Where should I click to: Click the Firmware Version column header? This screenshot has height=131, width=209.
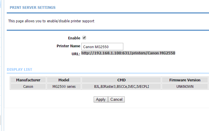click(185, 80)
